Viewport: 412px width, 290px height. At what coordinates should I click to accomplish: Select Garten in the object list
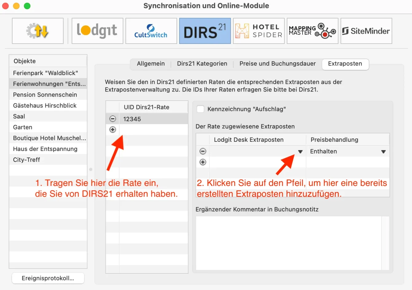tap(48, 127)
